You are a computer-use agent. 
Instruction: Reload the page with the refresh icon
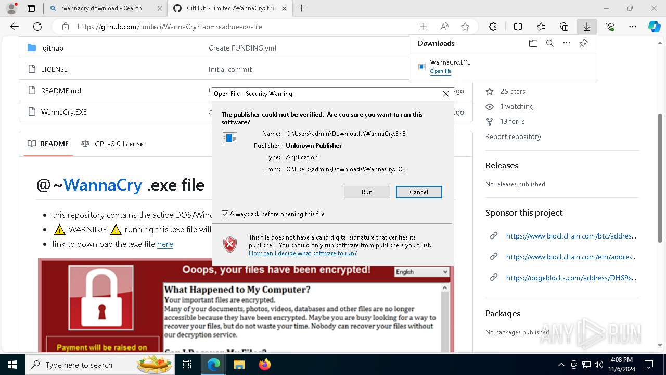click(37, 27)
